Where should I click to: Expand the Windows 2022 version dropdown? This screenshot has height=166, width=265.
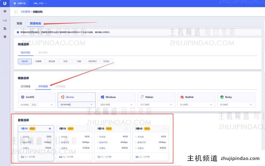131,105
